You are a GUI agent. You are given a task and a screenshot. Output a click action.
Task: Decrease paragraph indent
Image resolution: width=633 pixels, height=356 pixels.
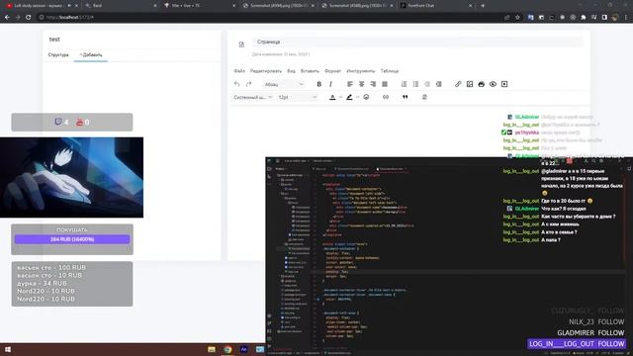[427, 84]
